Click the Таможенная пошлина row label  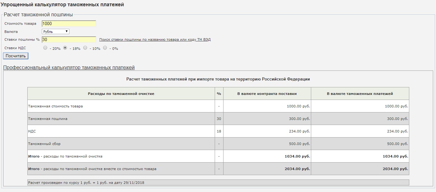(x=47, y=119)
